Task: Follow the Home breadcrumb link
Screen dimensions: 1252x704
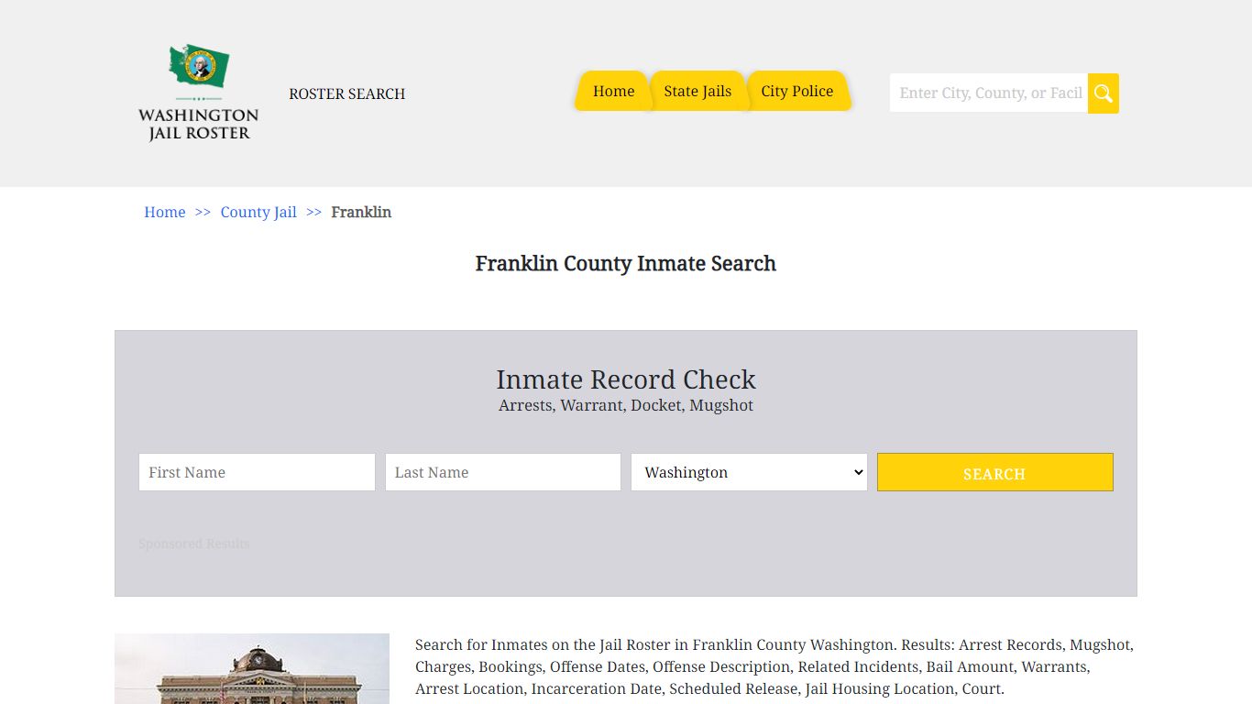Action: 165,212
